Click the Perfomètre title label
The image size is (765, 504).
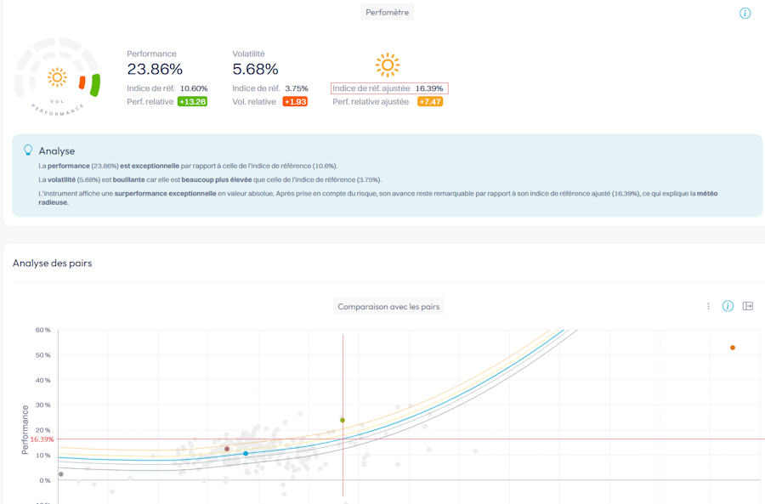click(388, 12)
